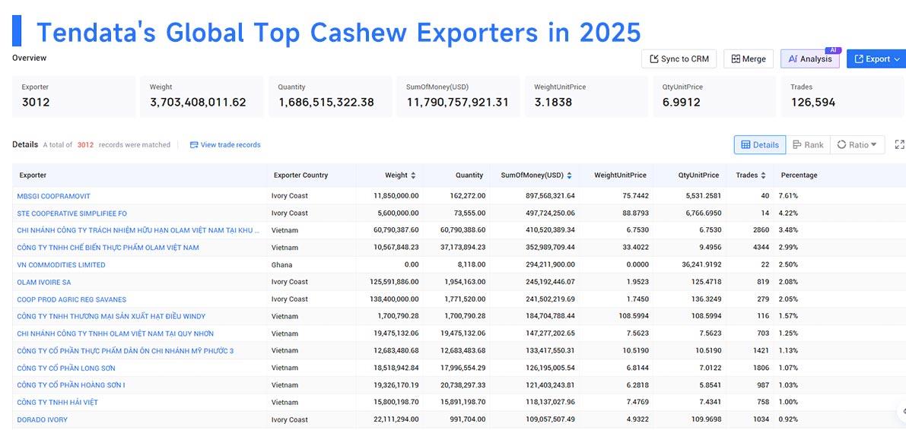This screenshot has width=906, height=430.
Task: Click Quantity column header
Action: tap(469, 175)
